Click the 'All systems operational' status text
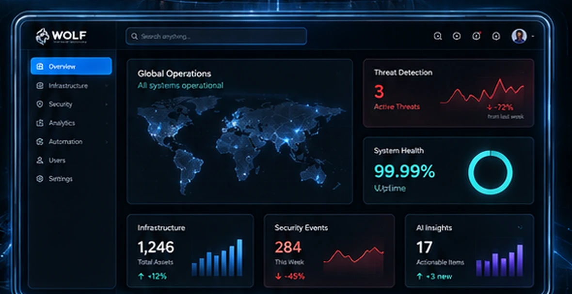This screenshot has height=294, width=572. (181, 86)
